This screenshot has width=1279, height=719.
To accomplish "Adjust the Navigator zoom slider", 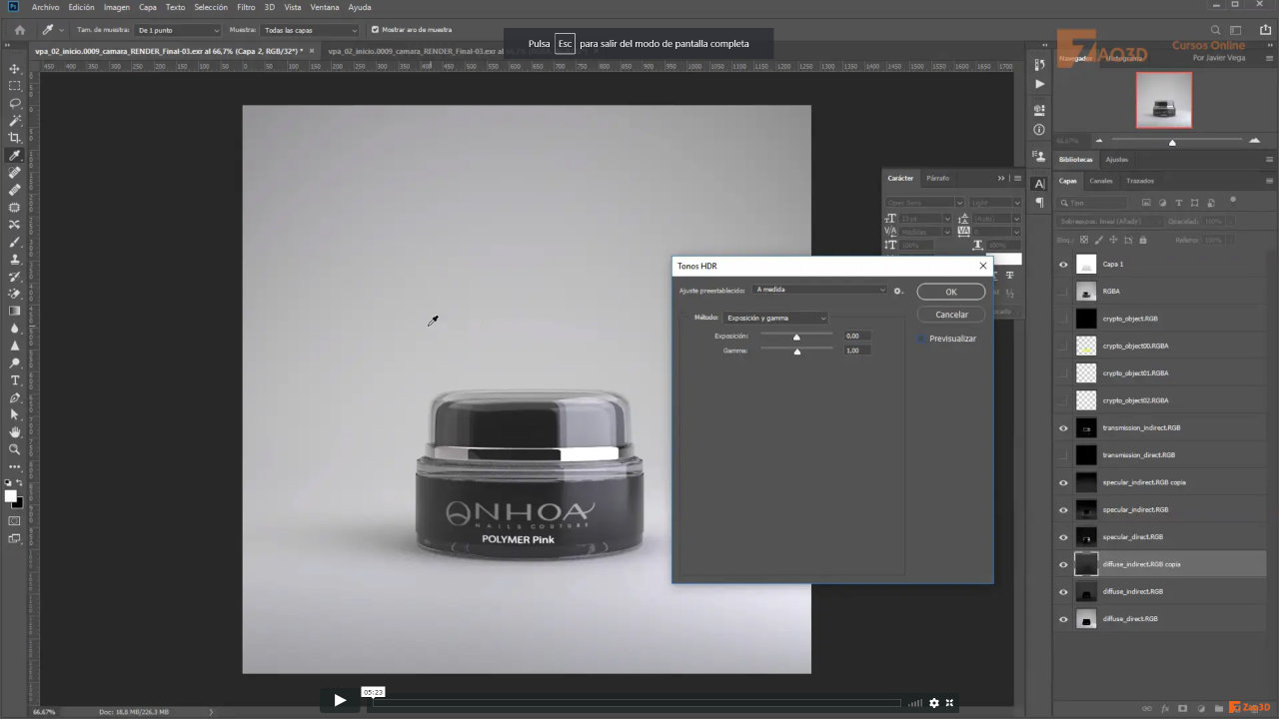I will click(x=1172, y=141).
